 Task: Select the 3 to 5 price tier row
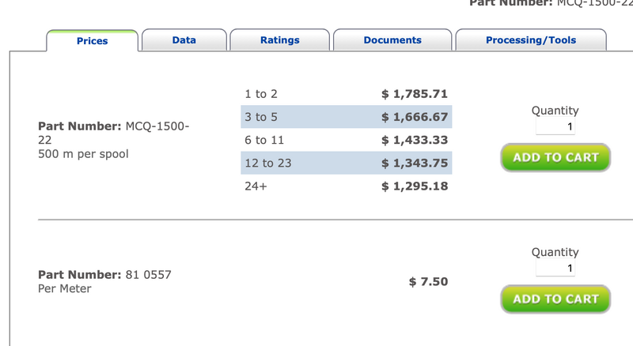[347, 117]
